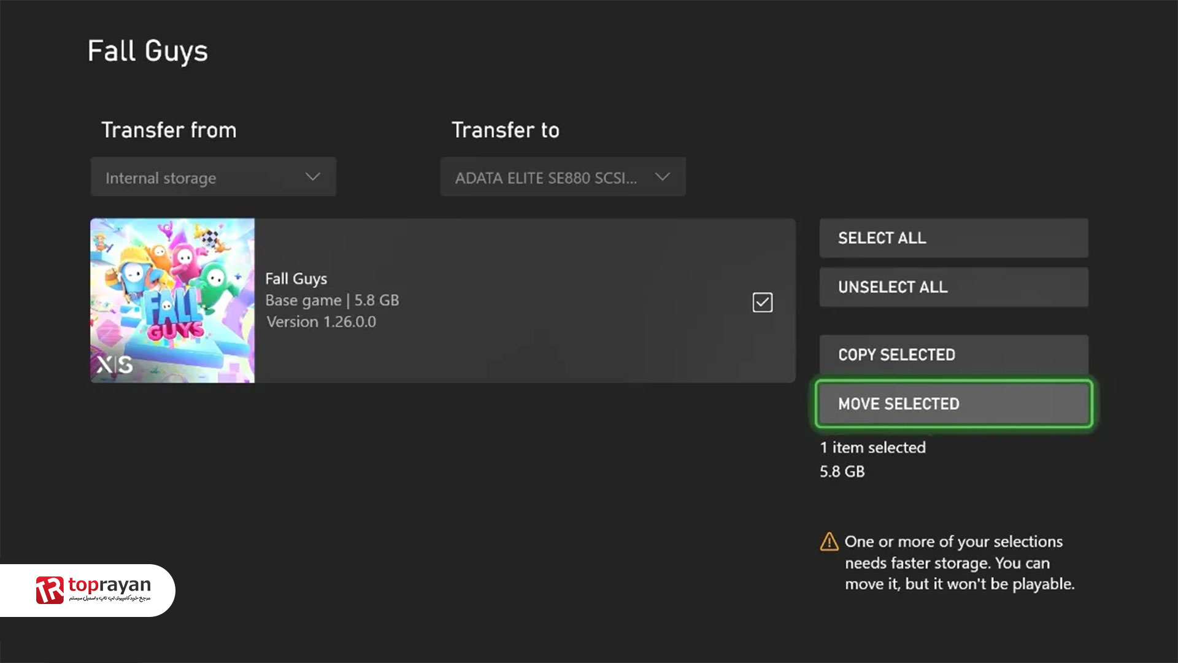Click the "Fall Guys" page title

(x=148, y=52)
